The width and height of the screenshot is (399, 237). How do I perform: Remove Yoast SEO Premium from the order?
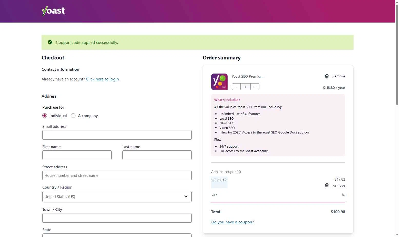pyautogui.click(x=339, y=76)
